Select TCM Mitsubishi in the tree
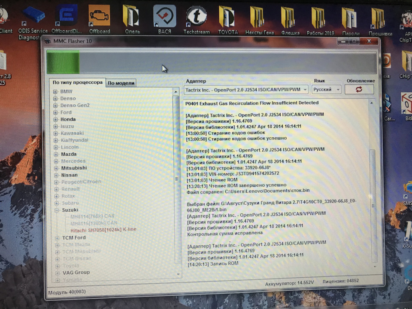This screenshot has height=309, width=412. (82, 251)
